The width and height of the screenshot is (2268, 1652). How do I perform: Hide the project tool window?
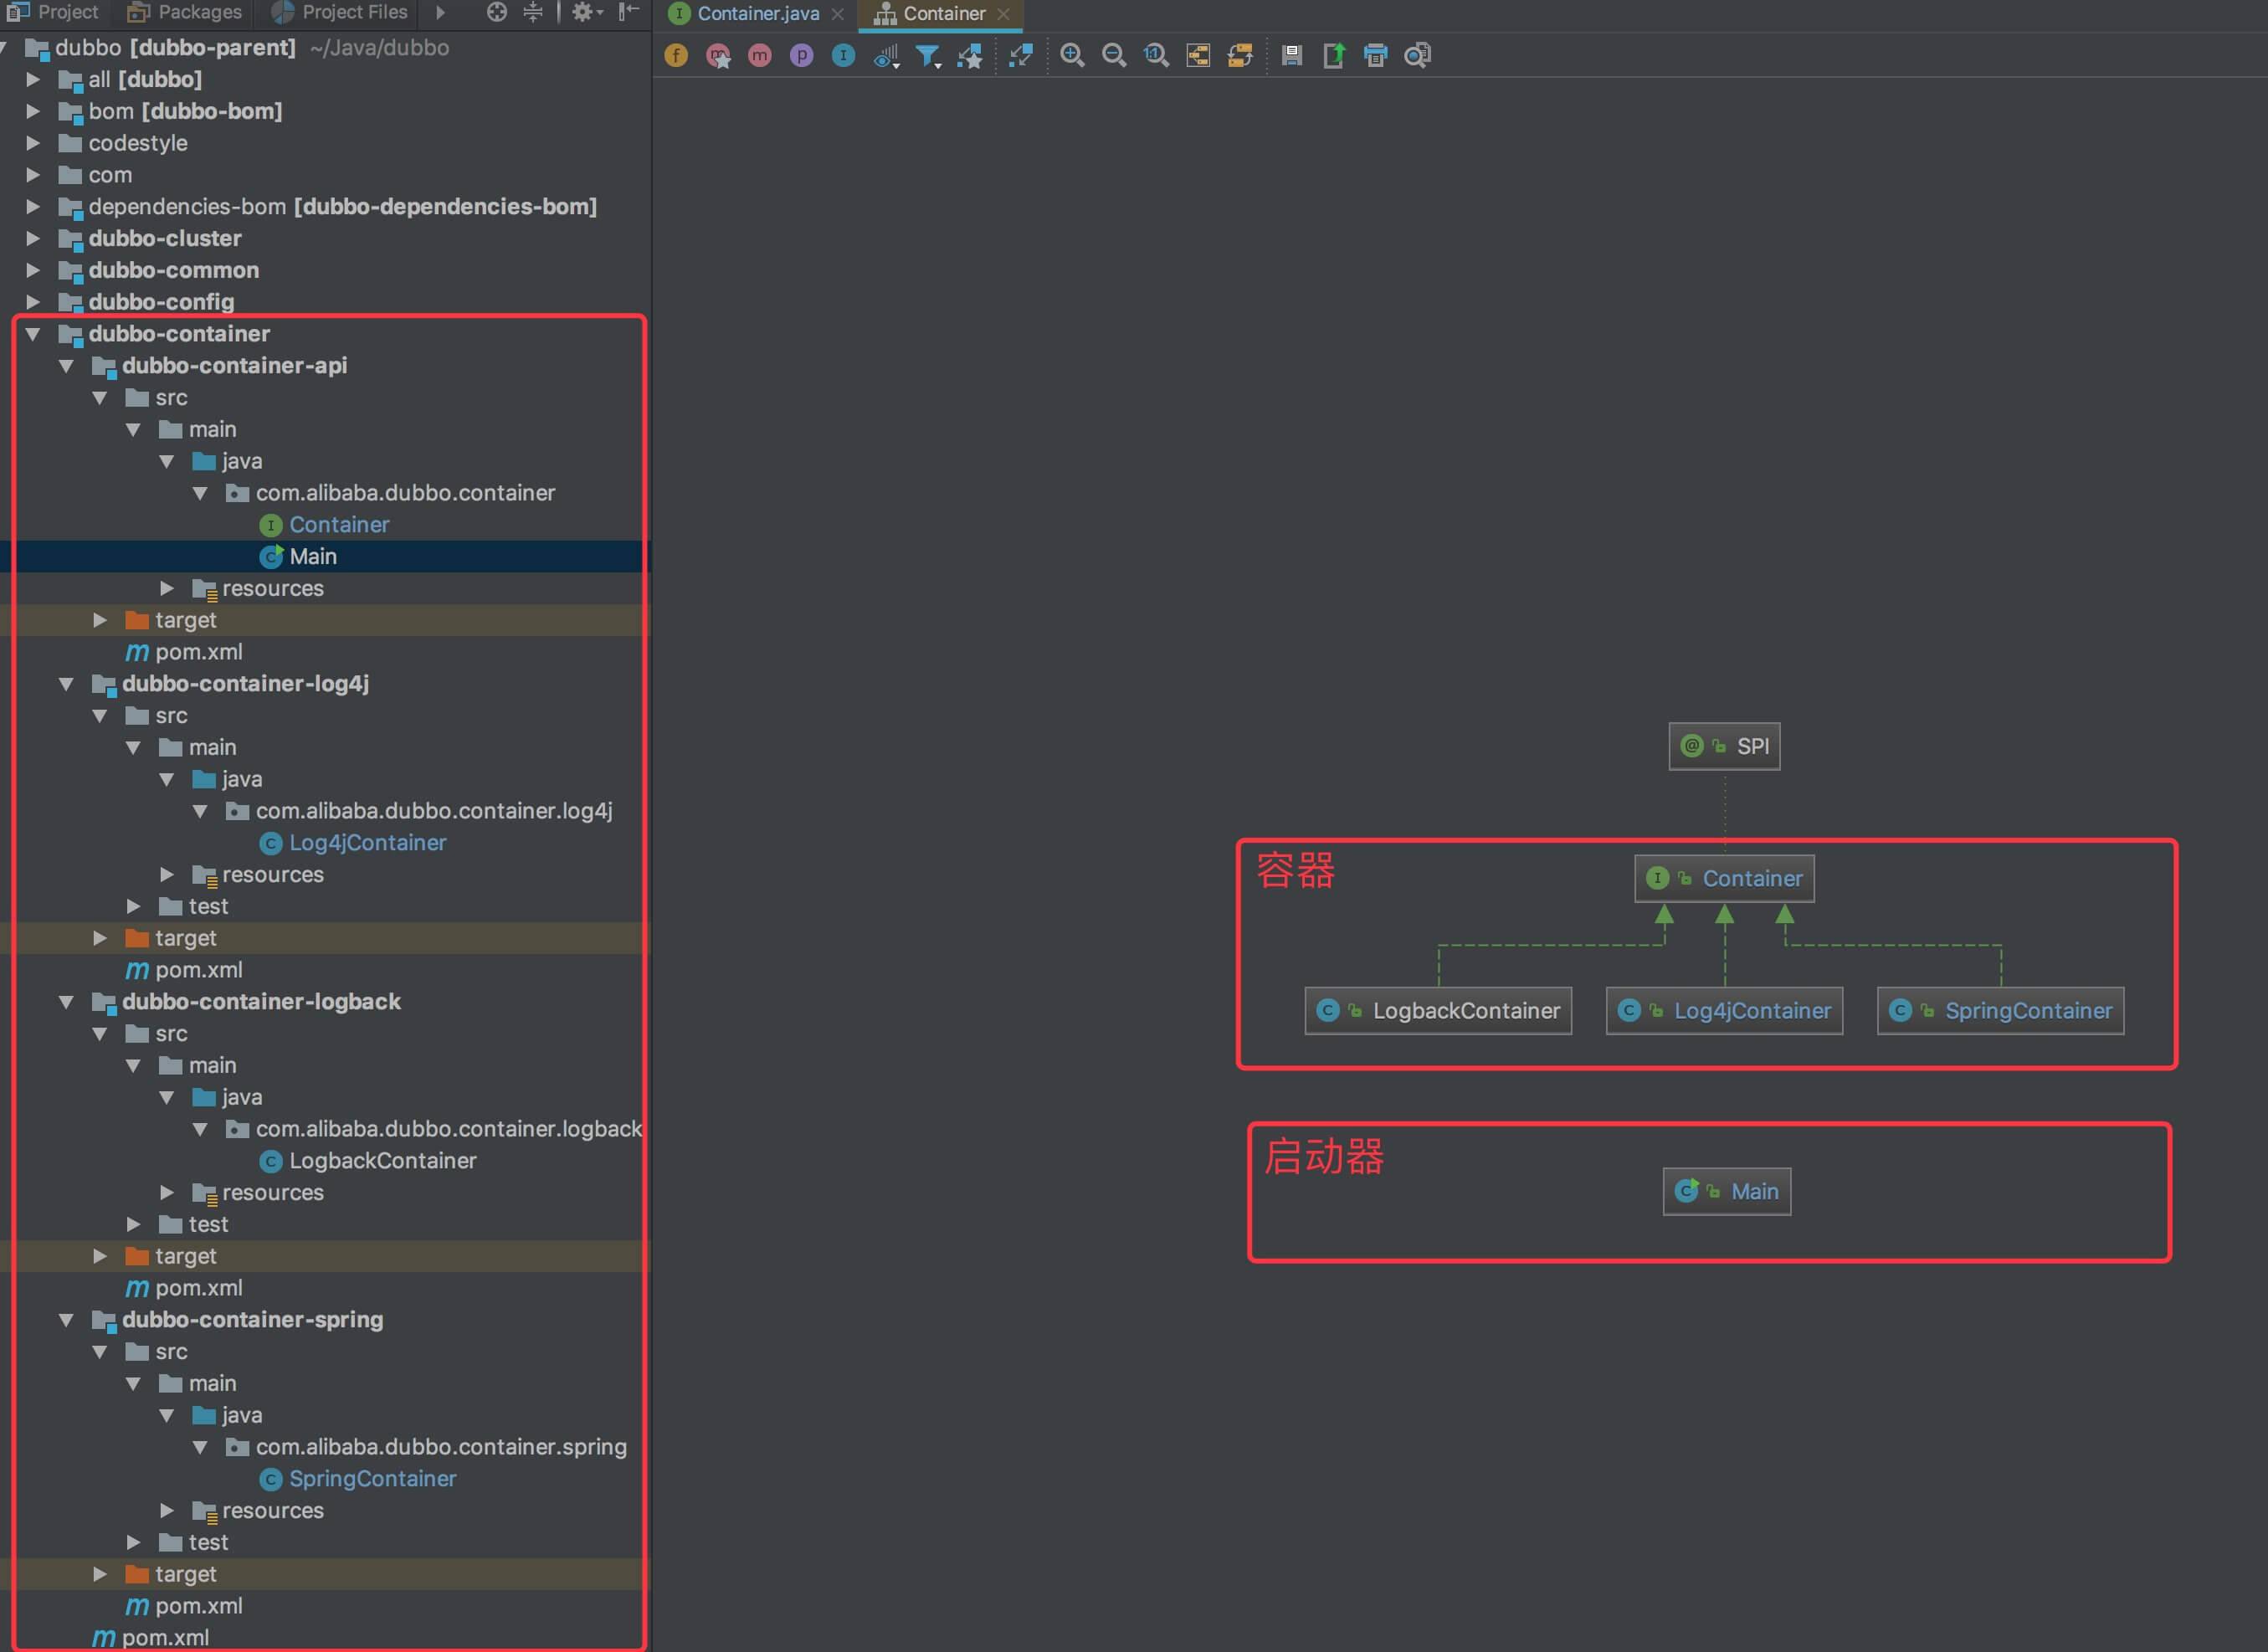[629, 12]
